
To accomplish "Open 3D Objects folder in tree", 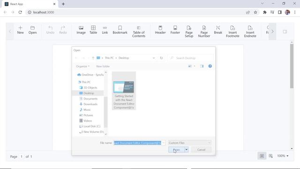I will click(x=88, y=88).
